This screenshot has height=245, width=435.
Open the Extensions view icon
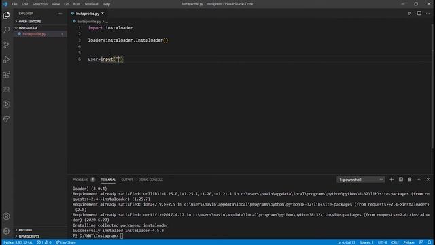(6, 74)
